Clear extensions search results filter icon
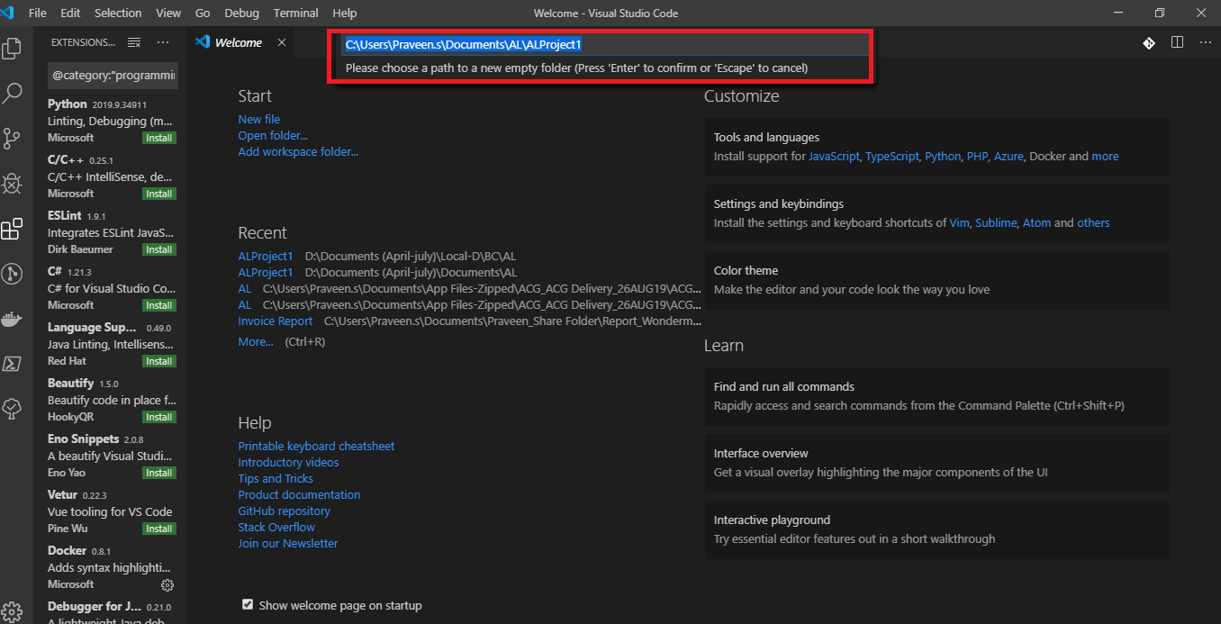Screen dimensions: 1221x624 (134, 42)
